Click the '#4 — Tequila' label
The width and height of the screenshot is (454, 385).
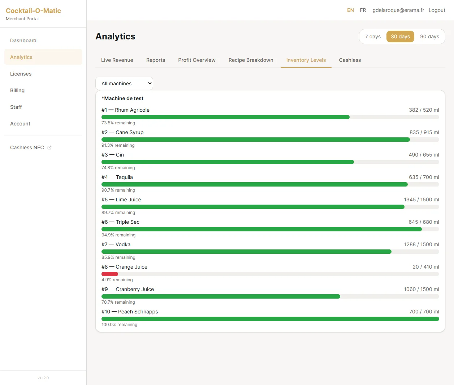pyautogui.click(x=117, y=177)
